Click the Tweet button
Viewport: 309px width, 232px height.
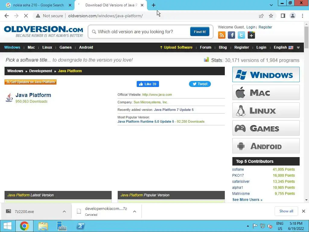click(200, 84)
